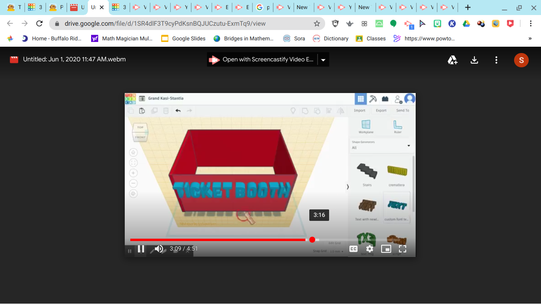The image size is (541, 304).
Task: Click the yellow tag extension icon
Action: coord(495,23)
